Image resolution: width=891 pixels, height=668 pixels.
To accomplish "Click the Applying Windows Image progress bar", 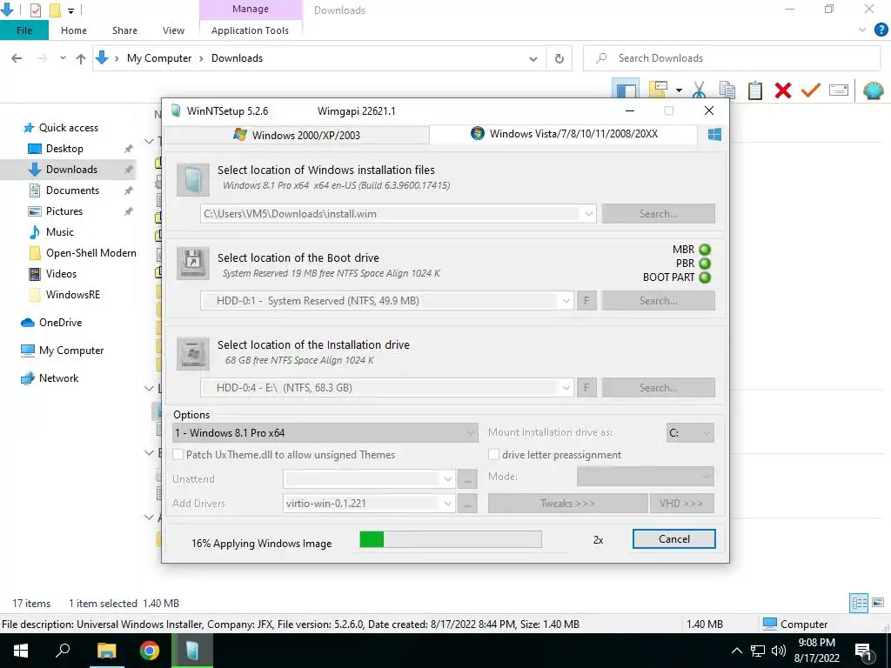I will point(451,539).
